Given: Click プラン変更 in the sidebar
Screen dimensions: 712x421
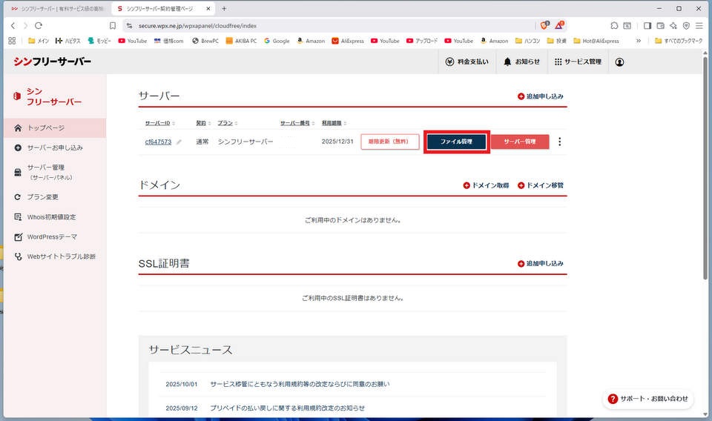Looking at the screenshot, I should 42,197.
